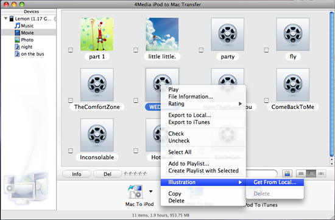The height and width of the screenshot is (220, 335).
Task: Click the vertical scrollbar thumb
Action: (x=331, y=84)
